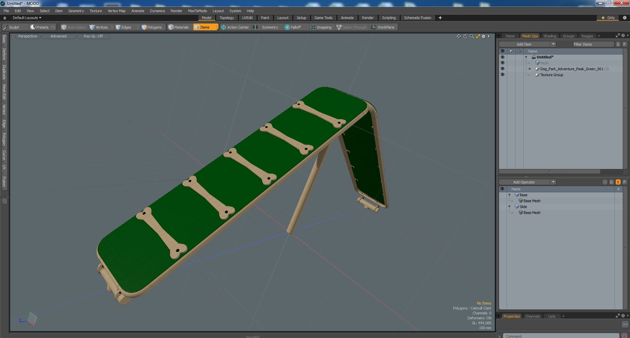Open viewport settings gear
Screen dimensions: 630x338
coord(484,36)
